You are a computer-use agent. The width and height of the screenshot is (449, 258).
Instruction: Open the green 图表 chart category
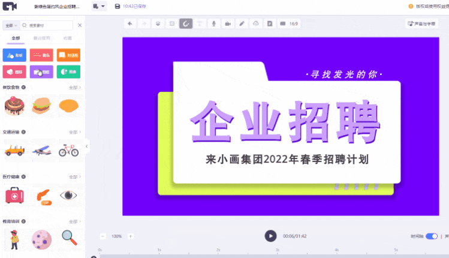click(68, 71)
